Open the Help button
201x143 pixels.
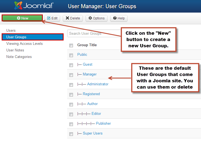pyautogui.click(x=119, y=18)
